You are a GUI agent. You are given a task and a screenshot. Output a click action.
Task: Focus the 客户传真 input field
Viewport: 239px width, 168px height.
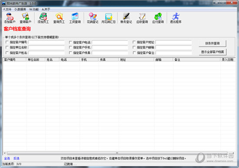pyautogui.click(x=110, y=53)
